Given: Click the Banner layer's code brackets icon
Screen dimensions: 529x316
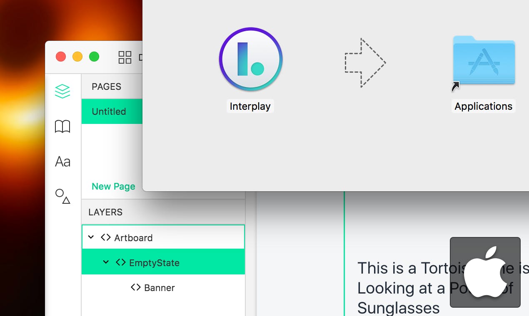Looking at the screenshot, I should click(x=136, y=287).
